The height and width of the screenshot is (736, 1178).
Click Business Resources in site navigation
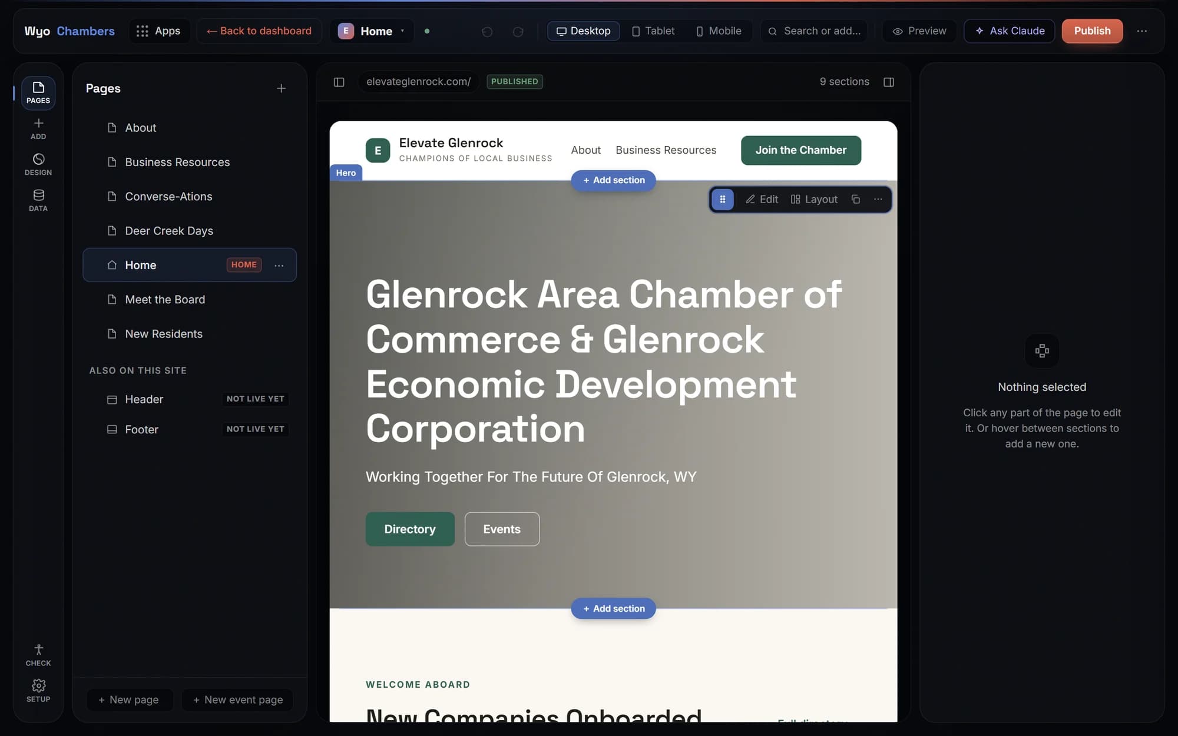[x=666, y=150]
